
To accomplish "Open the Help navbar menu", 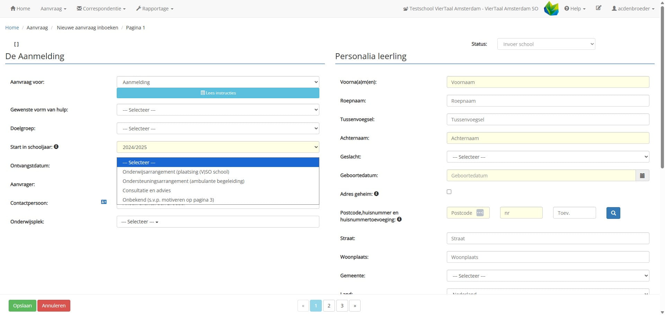I will tap(575, 8).
